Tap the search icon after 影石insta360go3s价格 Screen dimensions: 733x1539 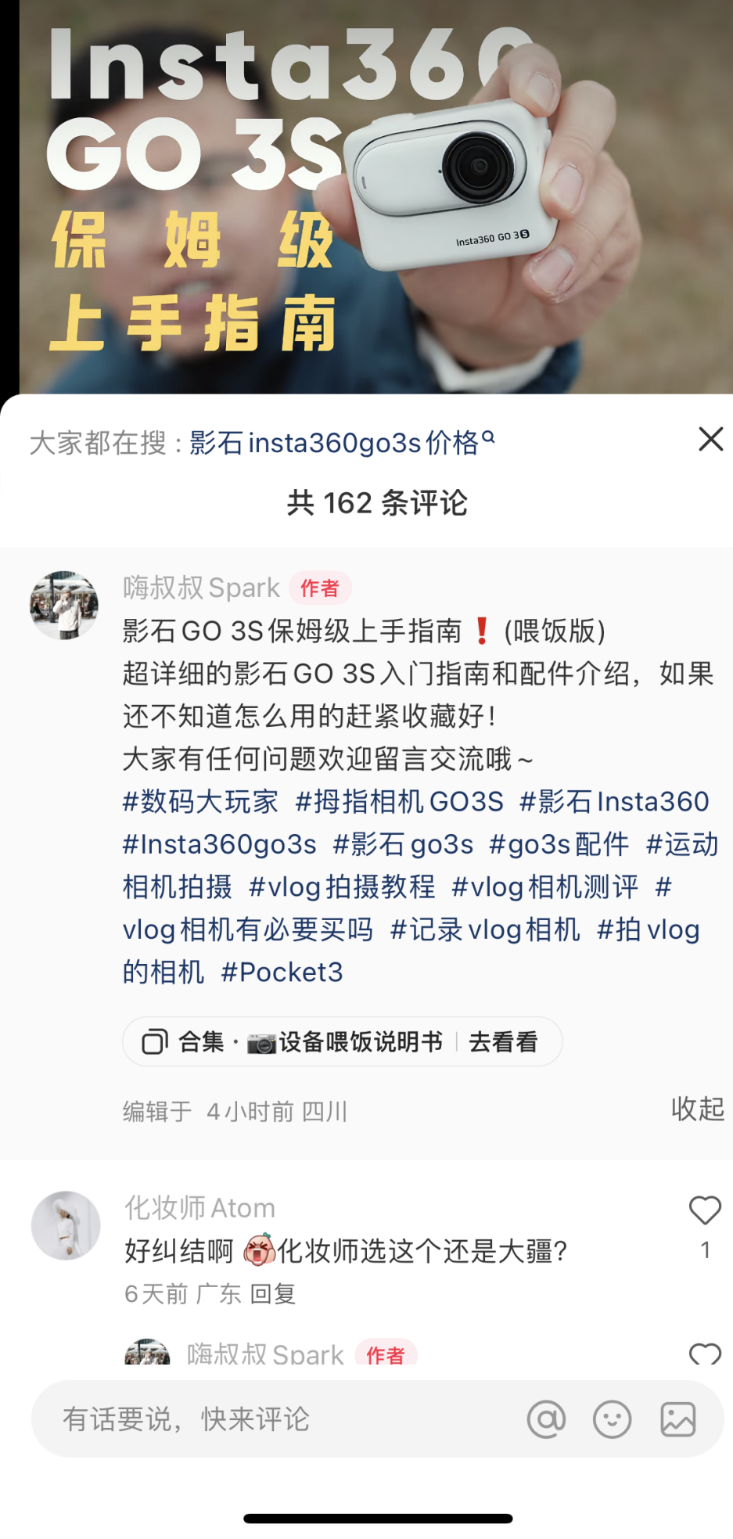488,437
